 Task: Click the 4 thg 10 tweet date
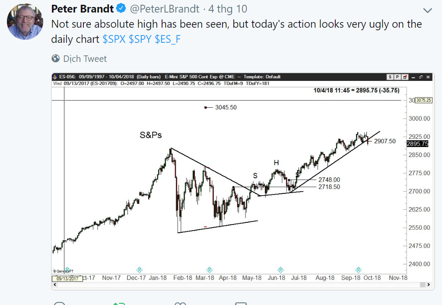click(228, 9)
